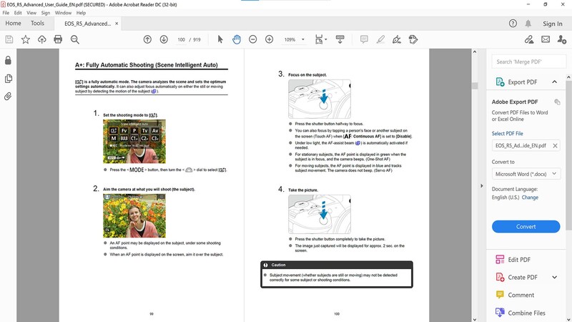Open zoom level dropdown at 109%
This screenshot has height=322, width=572.
(x=302, y=39)
